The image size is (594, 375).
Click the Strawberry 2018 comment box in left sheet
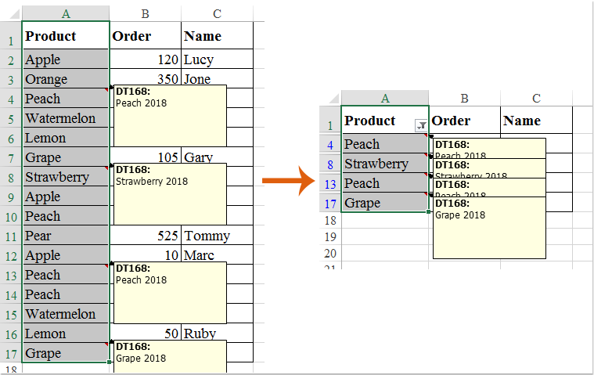pyautogui.click(x=169, y=194)
